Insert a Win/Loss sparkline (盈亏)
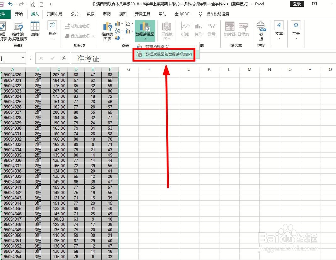 [212, 29]
